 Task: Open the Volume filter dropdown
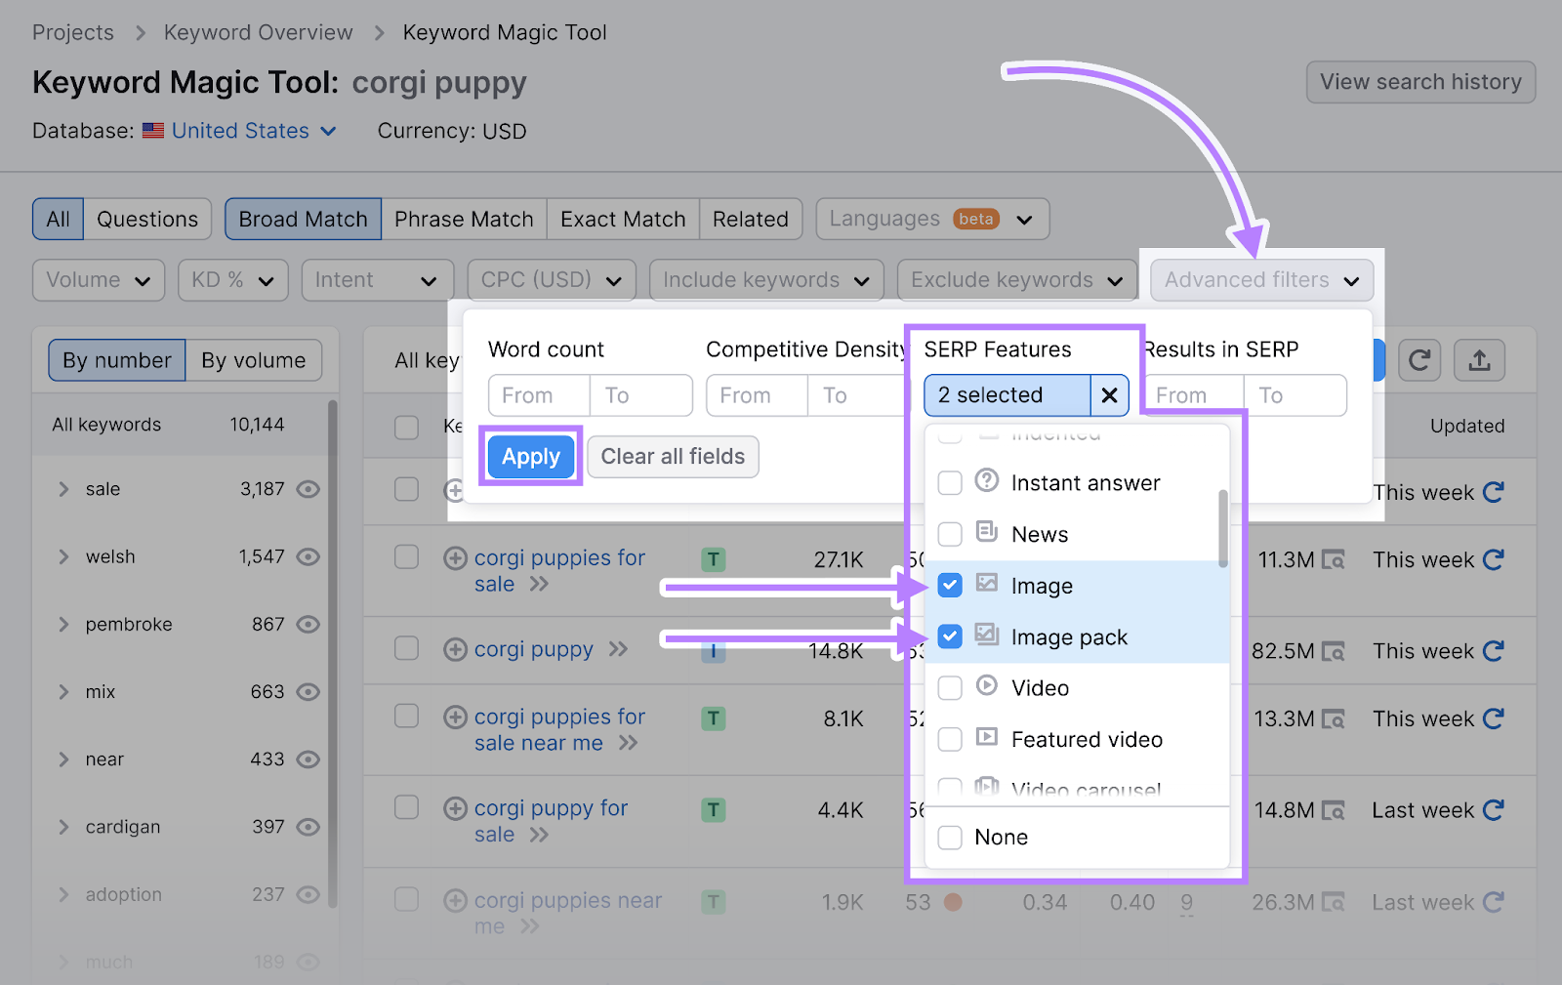coord(99,280)
